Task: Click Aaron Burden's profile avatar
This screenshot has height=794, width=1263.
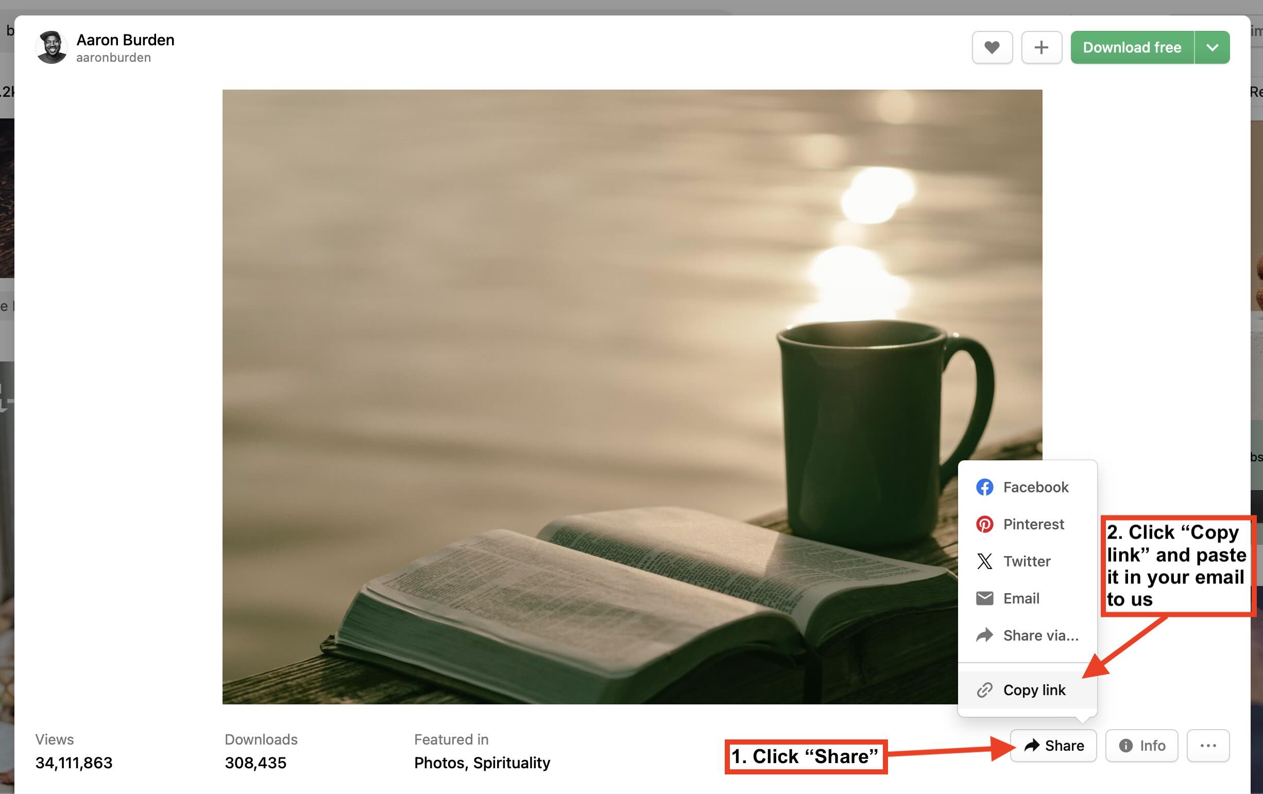Action: (52, 47)
